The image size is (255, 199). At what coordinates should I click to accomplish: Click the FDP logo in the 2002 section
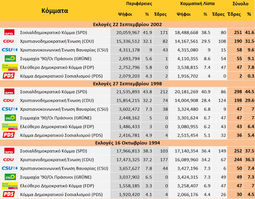[10, 67]
